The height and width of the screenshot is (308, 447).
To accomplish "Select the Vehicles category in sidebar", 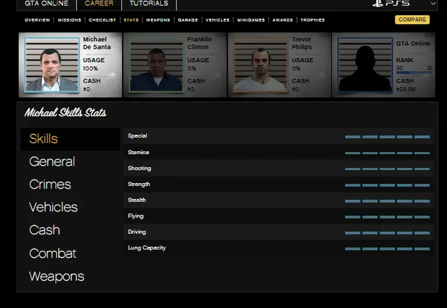I will 54,207.
